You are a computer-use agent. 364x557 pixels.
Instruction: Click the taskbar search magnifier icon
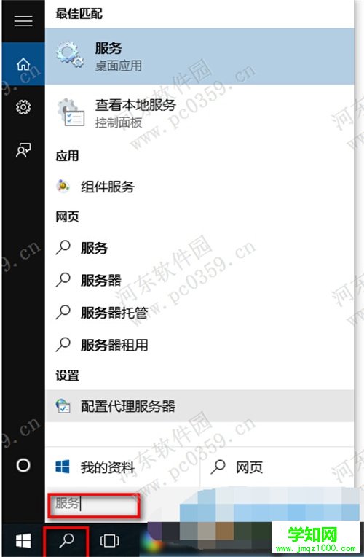click(x=66, y=541)
